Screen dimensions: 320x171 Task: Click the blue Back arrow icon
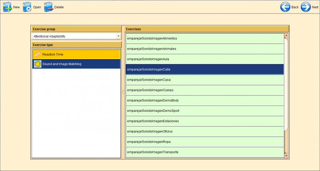click(285, 7)
